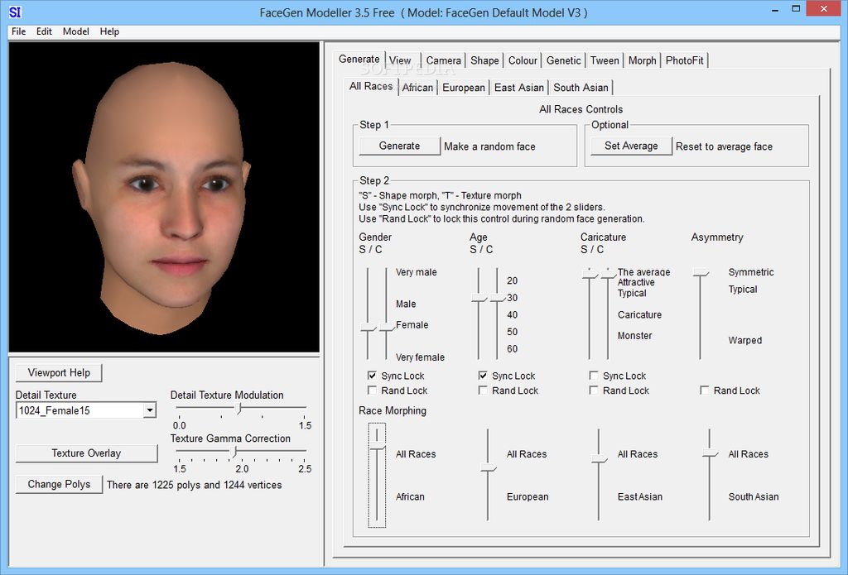Click the Detail Texture Modulation slider thumb

[239, 408]
